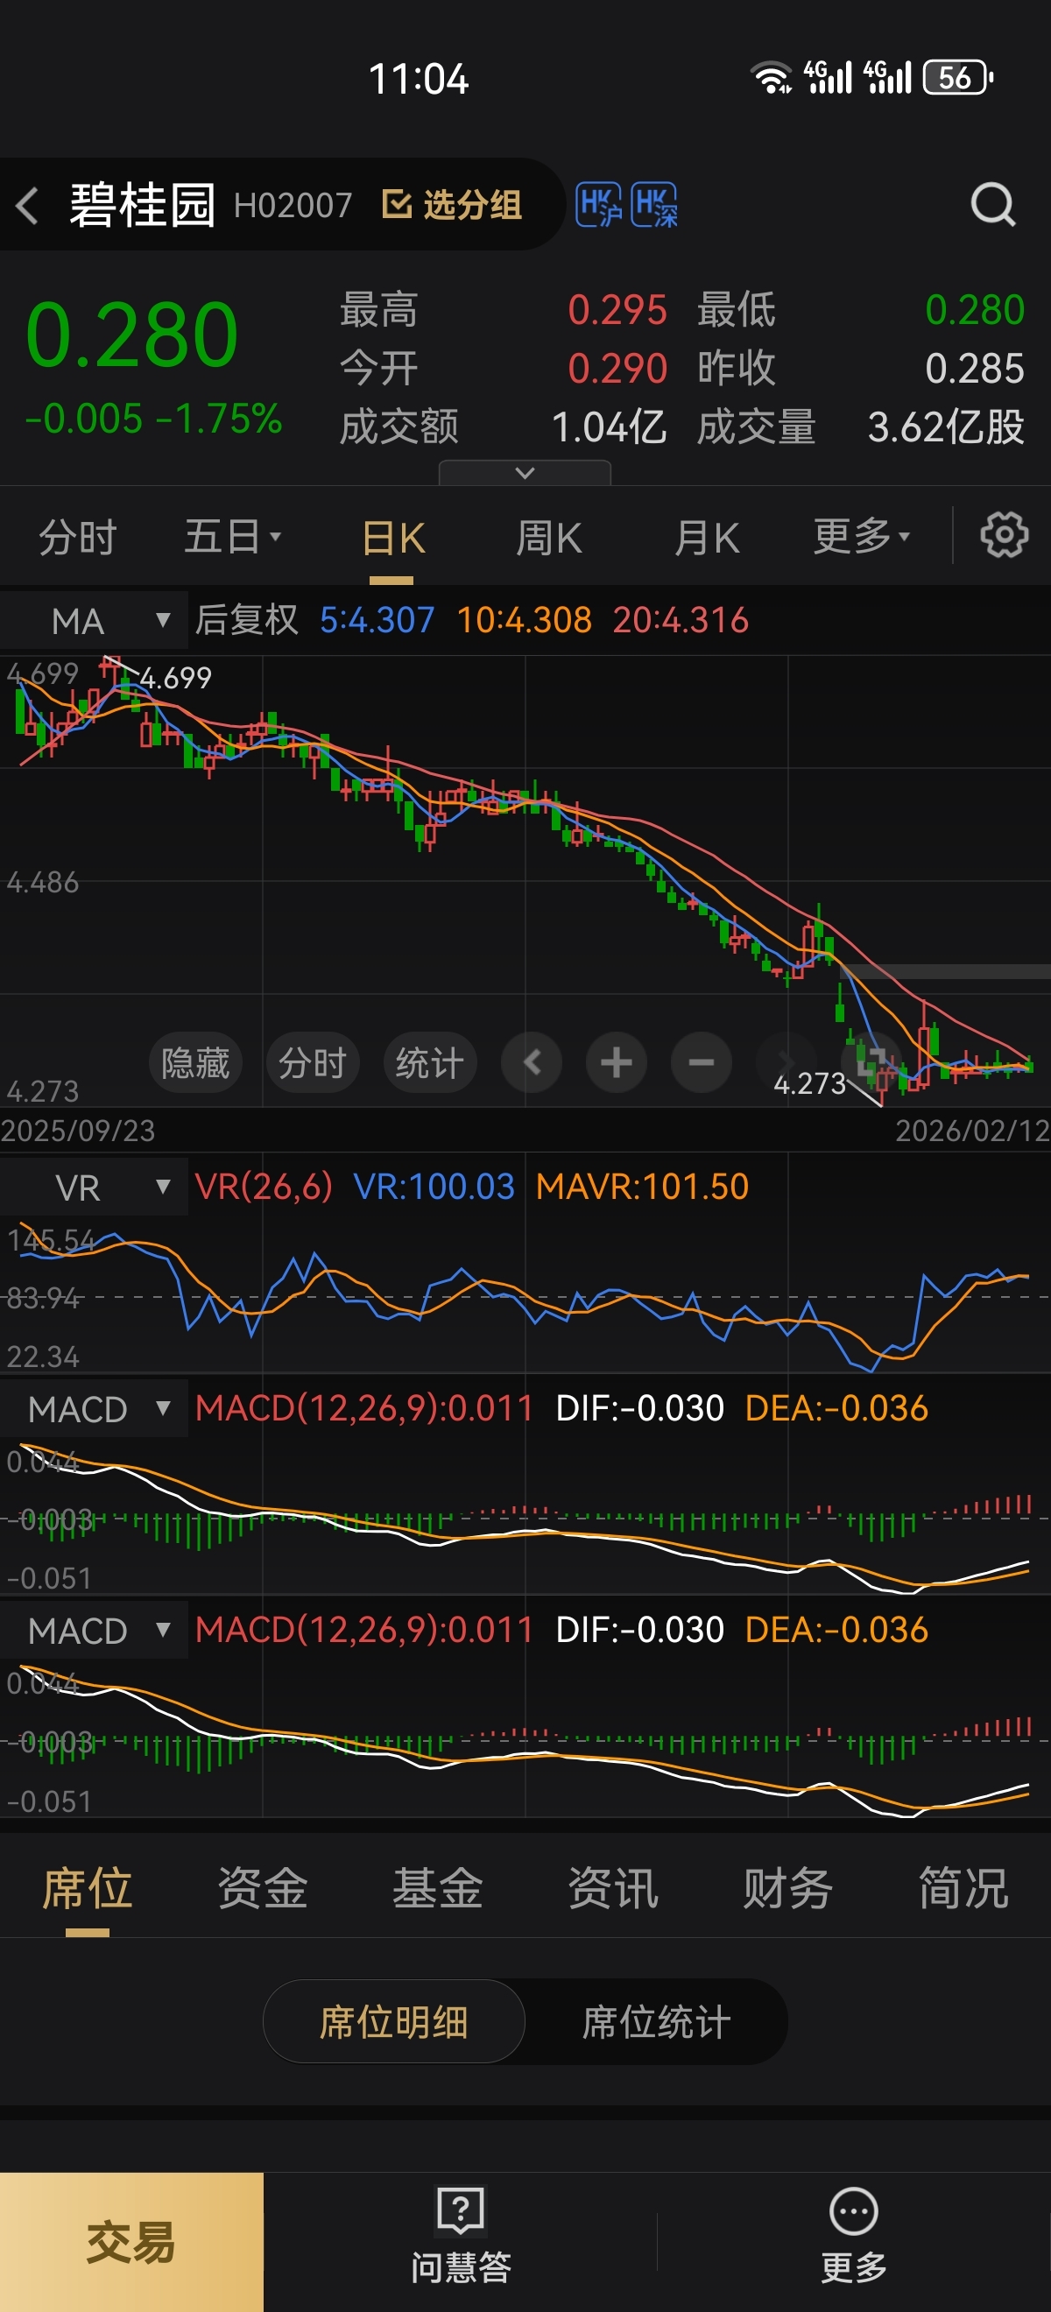Open the MA indicator dropdown
This screenshot has width=1051, height=2312.
(95, 621)
